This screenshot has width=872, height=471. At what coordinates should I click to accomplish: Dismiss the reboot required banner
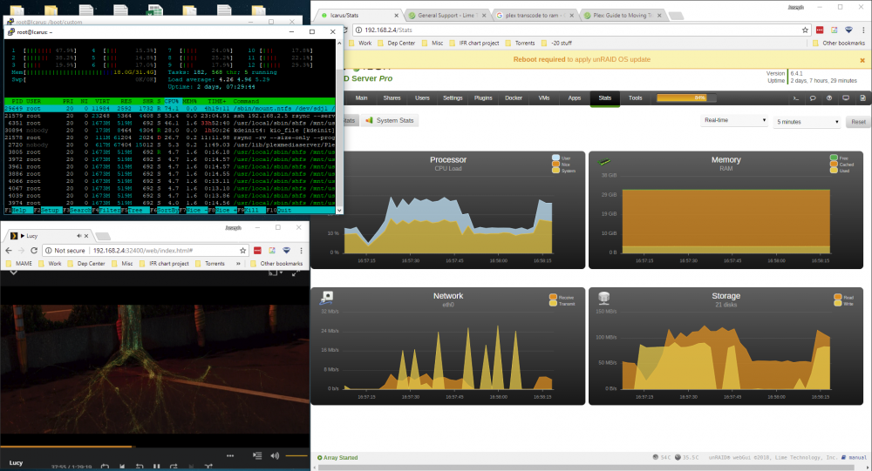(862, 60)
